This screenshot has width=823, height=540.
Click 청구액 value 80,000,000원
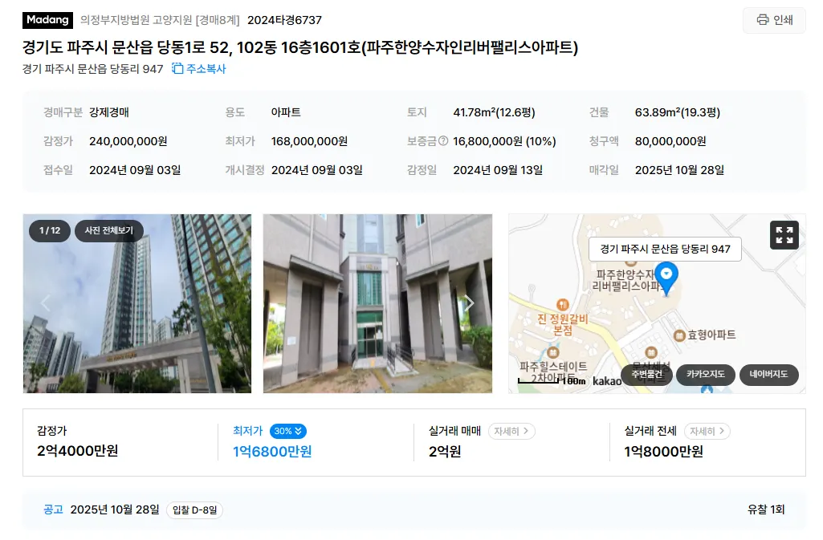(670, 141)
